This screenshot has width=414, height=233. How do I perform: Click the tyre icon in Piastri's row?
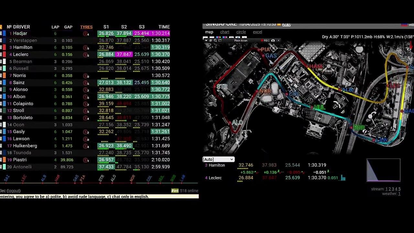click(86, 160)
